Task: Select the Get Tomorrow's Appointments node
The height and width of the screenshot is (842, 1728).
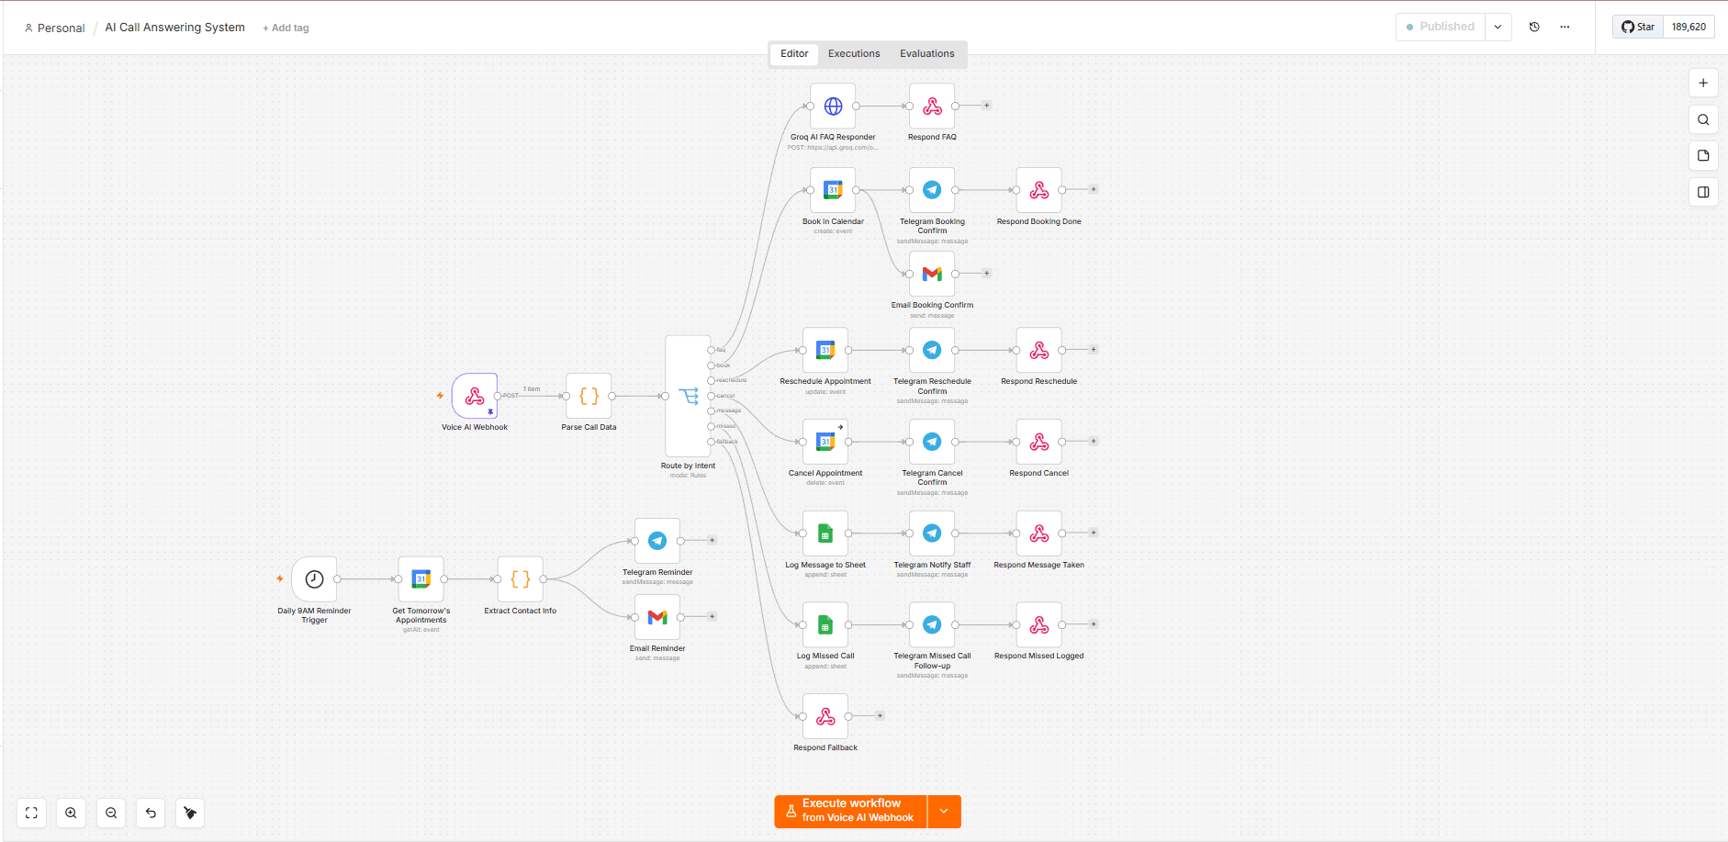Action: tap(421, 579)
